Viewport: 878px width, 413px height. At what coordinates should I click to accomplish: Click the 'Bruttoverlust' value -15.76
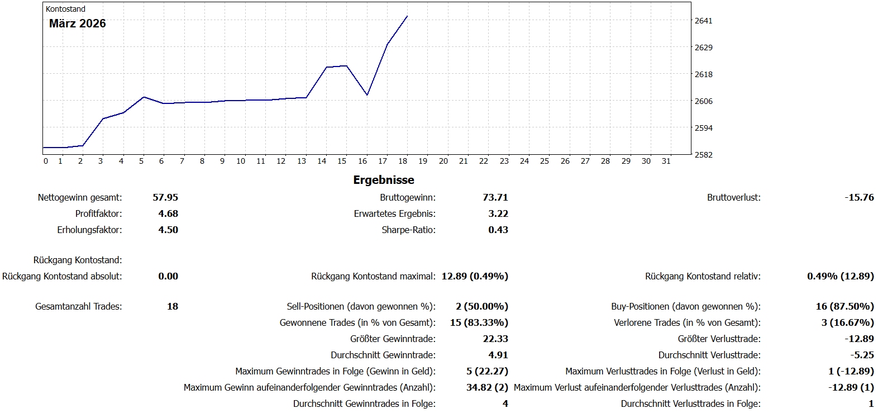[859, 197]
